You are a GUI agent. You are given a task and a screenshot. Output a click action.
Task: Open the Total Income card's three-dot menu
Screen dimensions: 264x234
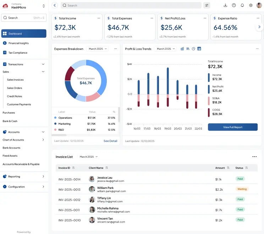(x=99, y=18)
